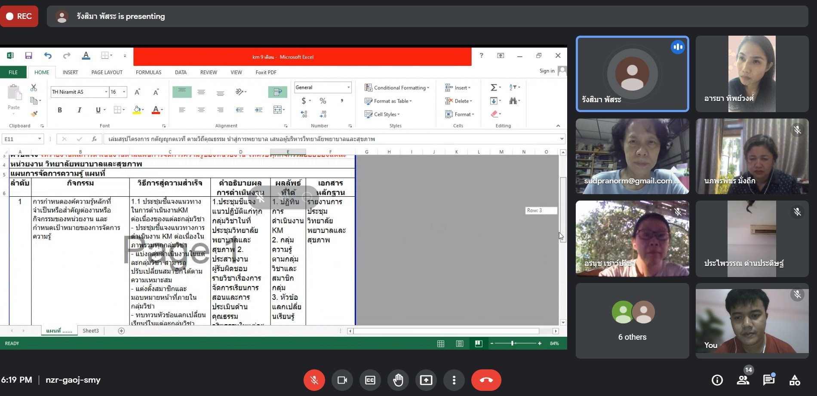Click the Excel zoom slider
The width and height of the screenshot is (817, 396).
513,343
